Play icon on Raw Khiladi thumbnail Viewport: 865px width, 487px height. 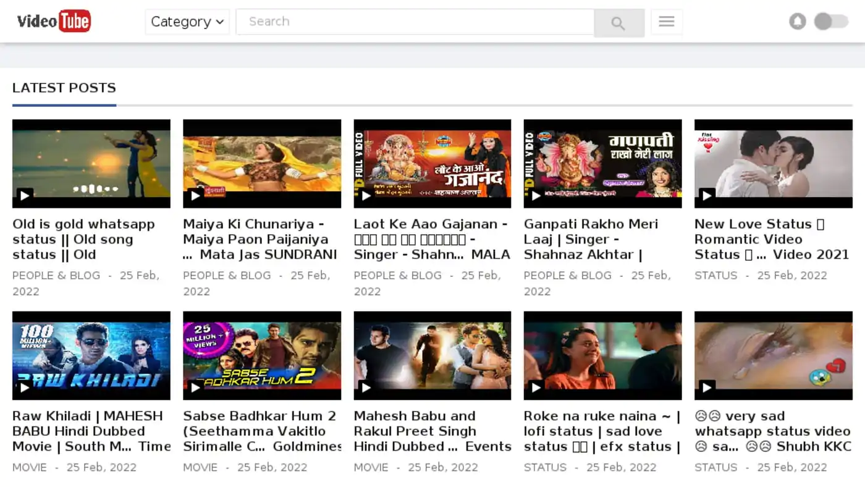[24, 387]
